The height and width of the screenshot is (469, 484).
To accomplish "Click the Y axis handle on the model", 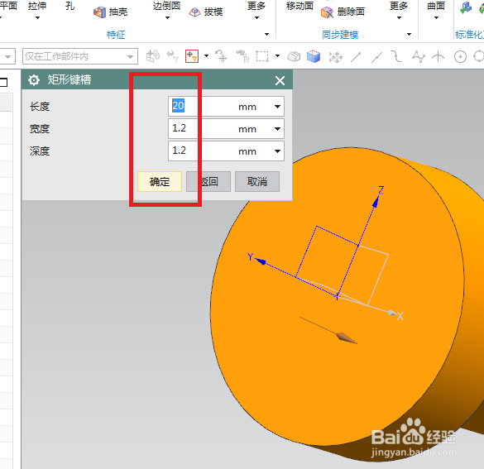I will click(261, 261).
